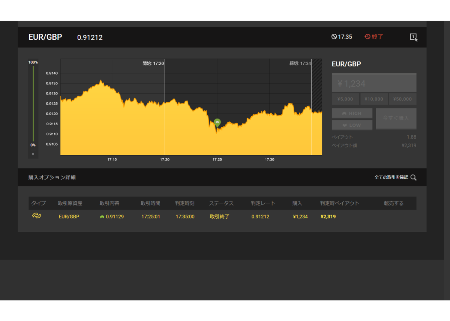Click the 取引内容 column header
This screenshot has height=321, width=450.
click(109, 203)
